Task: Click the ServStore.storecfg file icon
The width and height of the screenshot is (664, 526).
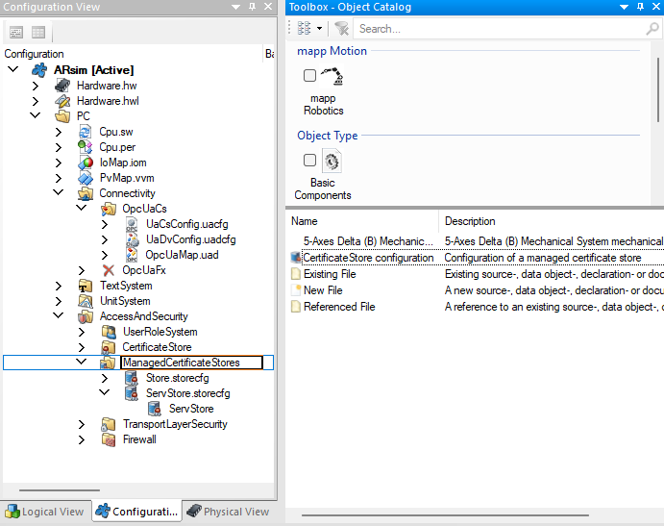Action: click(132, 393)
